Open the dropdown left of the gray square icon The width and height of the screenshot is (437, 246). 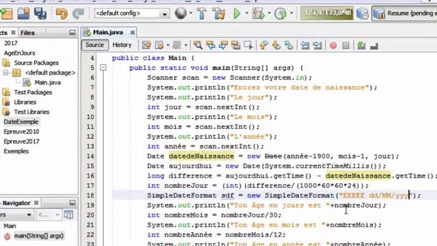(168, 45)
